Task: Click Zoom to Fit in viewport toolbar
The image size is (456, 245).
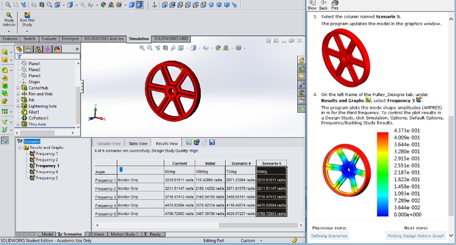Action: tap(142, 48)
